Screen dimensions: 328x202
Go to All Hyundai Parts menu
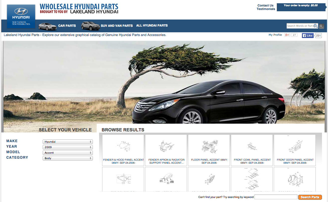[152, 26]
